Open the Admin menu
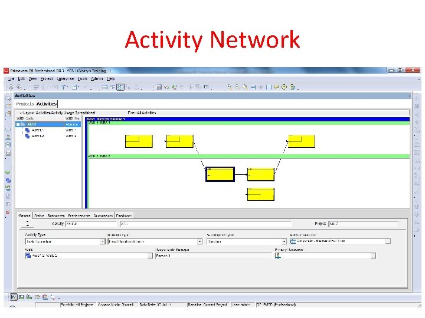This screenshot has height=318, width=425. [x=96, y=79]
